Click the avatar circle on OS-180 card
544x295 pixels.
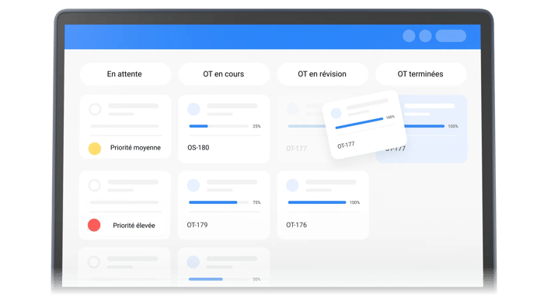pos(194,109)
